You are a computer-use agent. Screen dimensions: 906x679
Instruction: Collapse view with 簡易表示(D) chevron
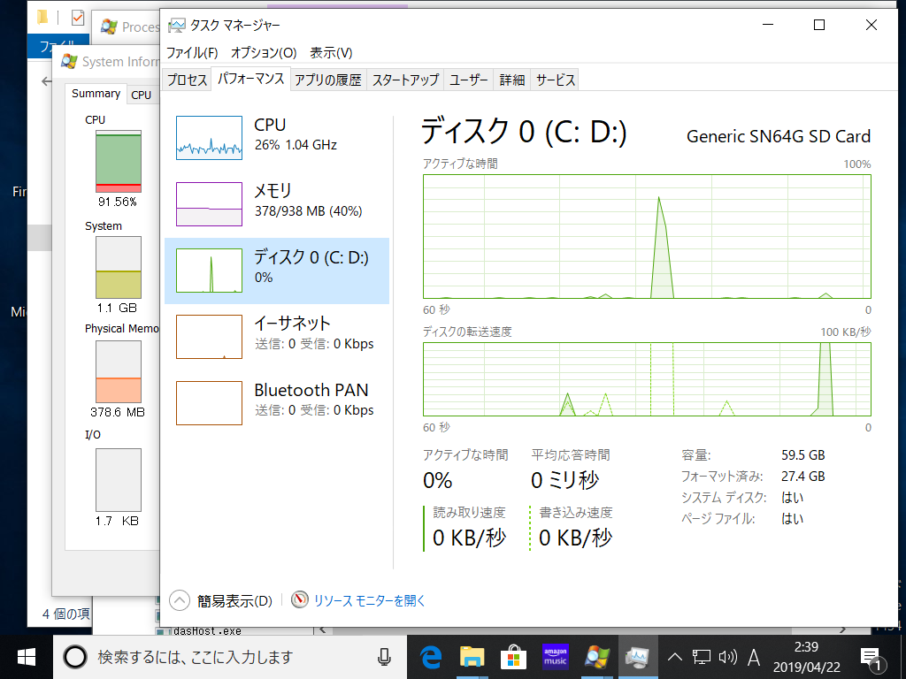click(x=180, y=600)
